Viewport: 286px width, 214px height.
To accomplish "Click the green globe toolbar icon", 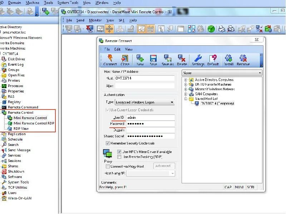I will (211, 29).
